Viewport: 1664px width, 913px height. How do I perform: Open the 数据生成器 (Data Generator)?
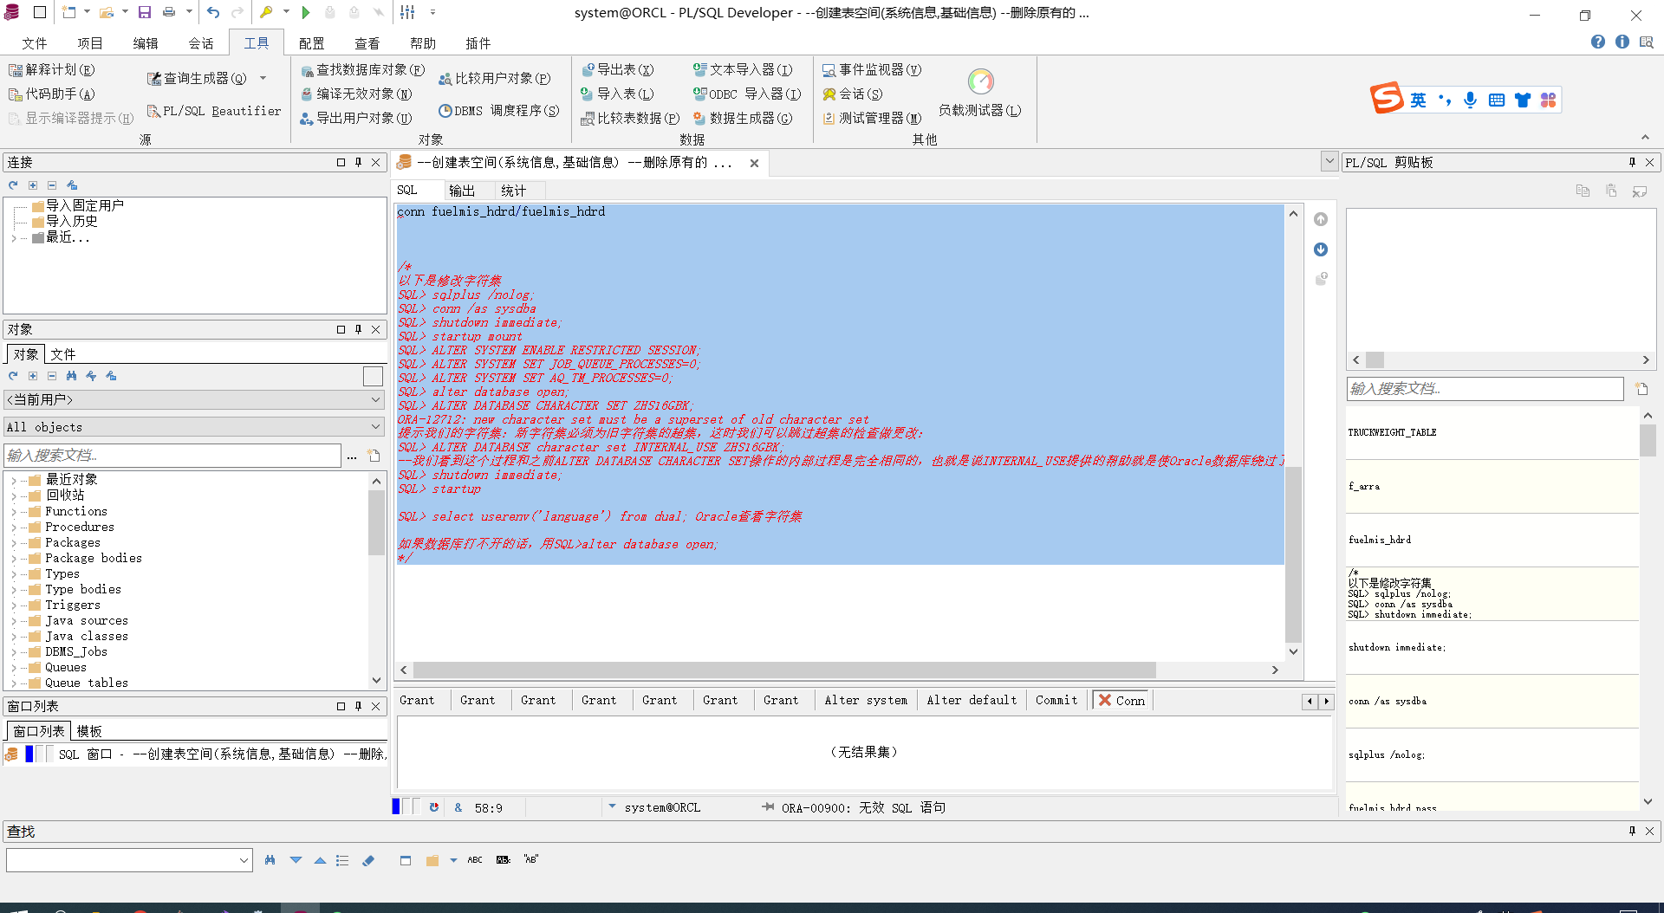(743, 118)
